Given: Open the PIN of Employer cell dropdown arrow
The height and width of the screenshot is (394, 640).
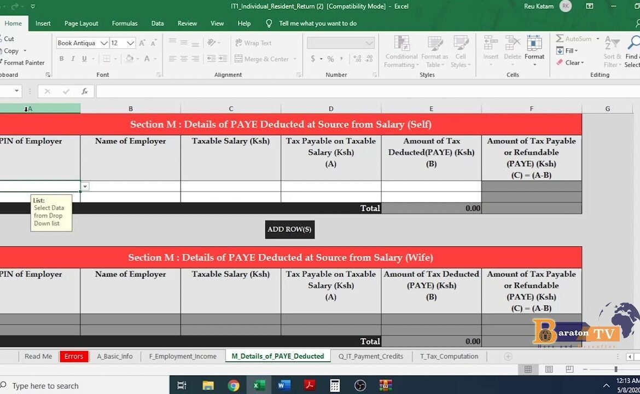Looking at the screenshot, I should 85,187.
